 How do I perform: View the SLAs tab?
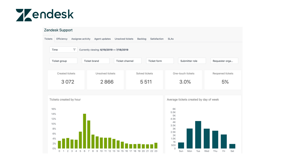(x=171, y=39)
